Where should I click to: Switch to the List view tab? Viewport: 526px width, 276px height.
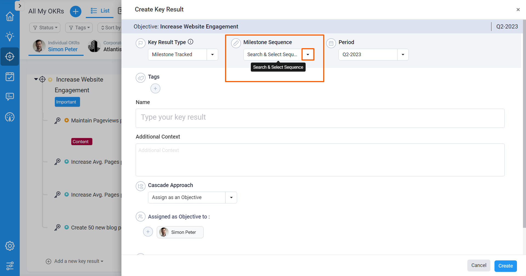tap(99, 11)
